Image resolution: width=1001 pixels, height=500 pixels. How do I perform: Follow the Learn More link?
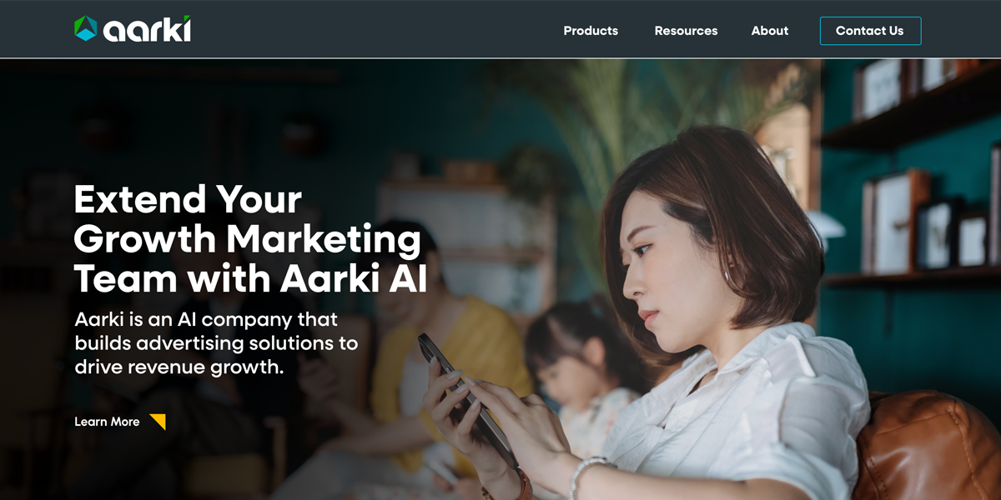click(x=108, y=422)
